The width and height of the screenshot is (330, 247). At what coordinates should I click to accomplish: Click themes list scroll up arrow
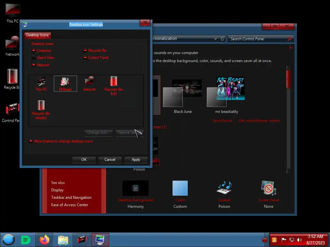[x=288, y=68]
